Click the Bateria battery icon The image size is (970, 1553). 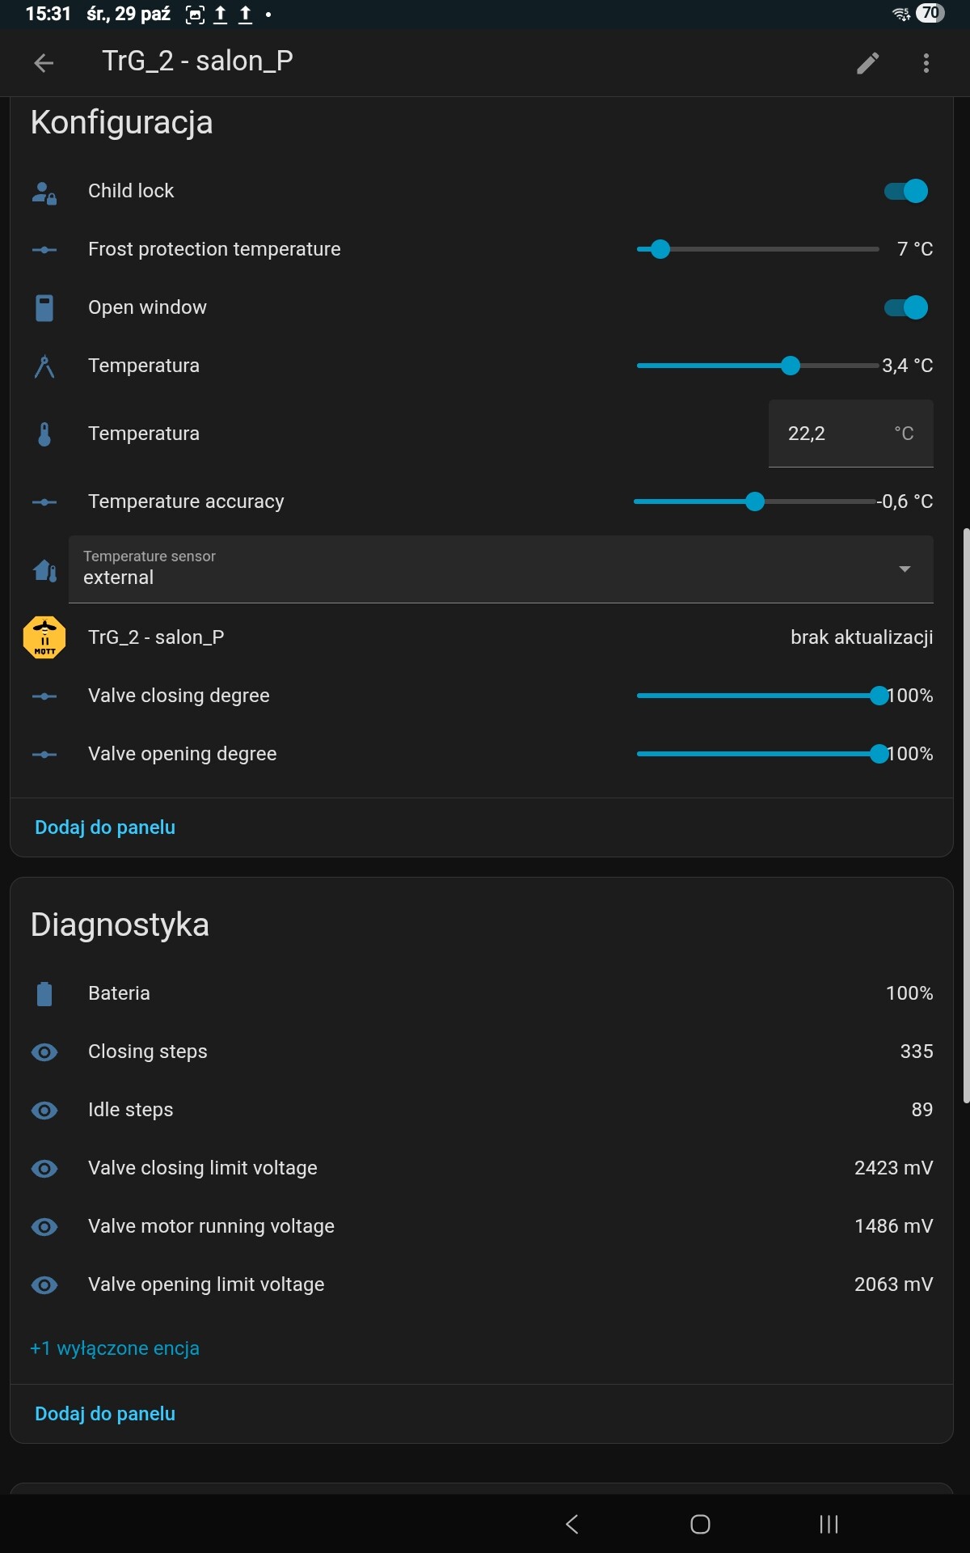pos(44,993)
